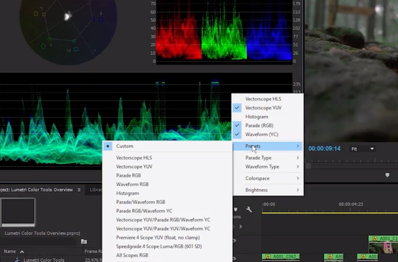
Task: Expand the Colorspace submenu
Action: [x=268, y=178]
